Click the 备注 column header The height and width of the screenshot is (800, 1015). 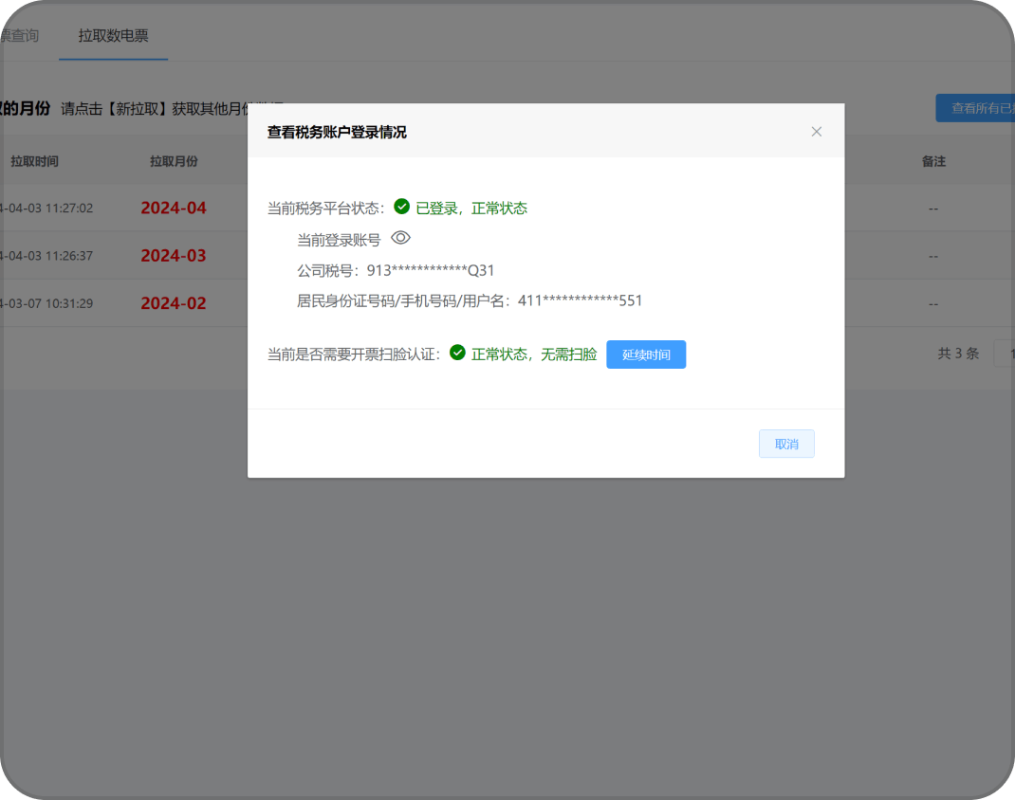click(x=933, y=162)
